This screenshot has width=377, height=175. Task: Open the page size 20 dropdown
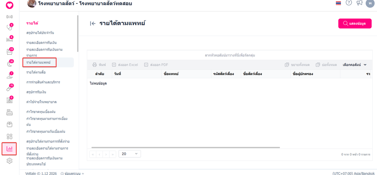pyautogui.click(x=129, y=154)
